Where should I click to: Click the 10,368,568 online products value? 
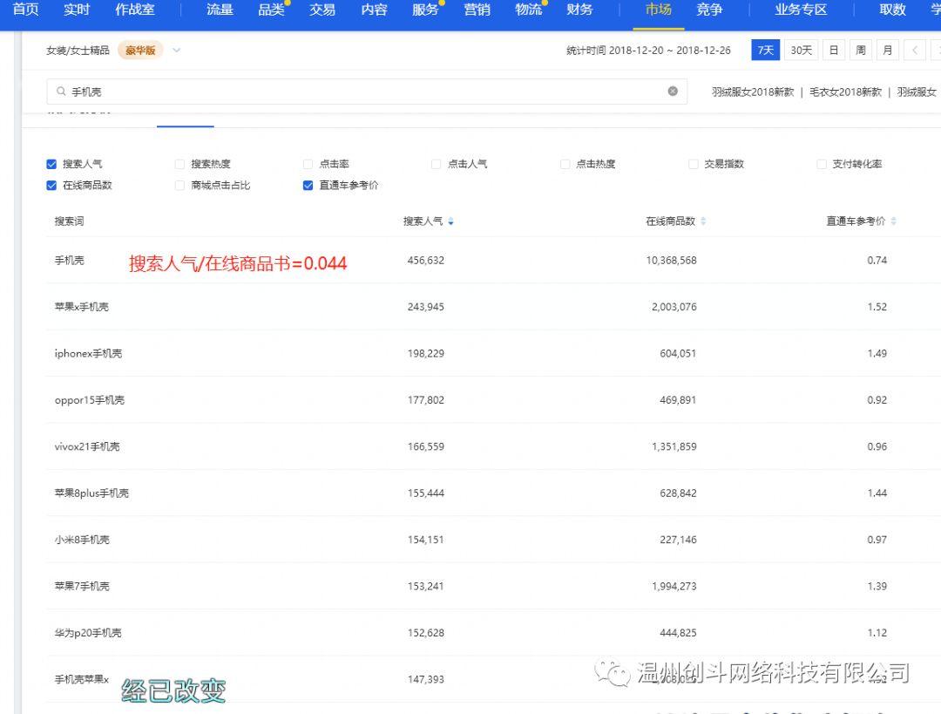pyautogui.click(x=671, y=261)
